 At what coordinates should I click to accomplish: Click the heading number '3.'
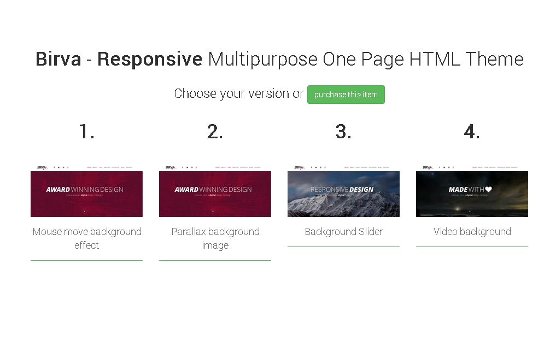click(343, 132)
